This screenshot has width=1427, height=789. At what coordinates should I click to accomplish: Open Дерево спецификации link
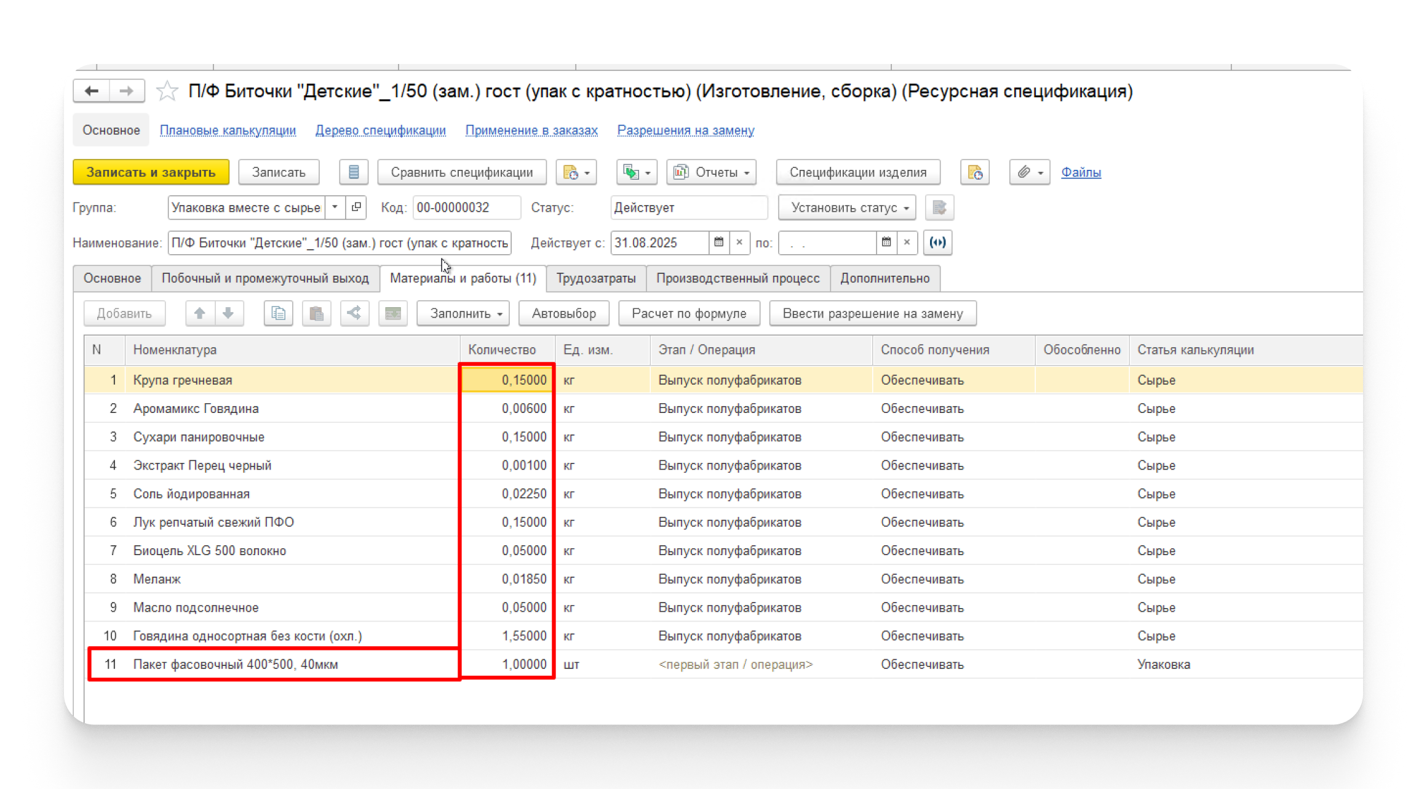click(x=380, y=130)
